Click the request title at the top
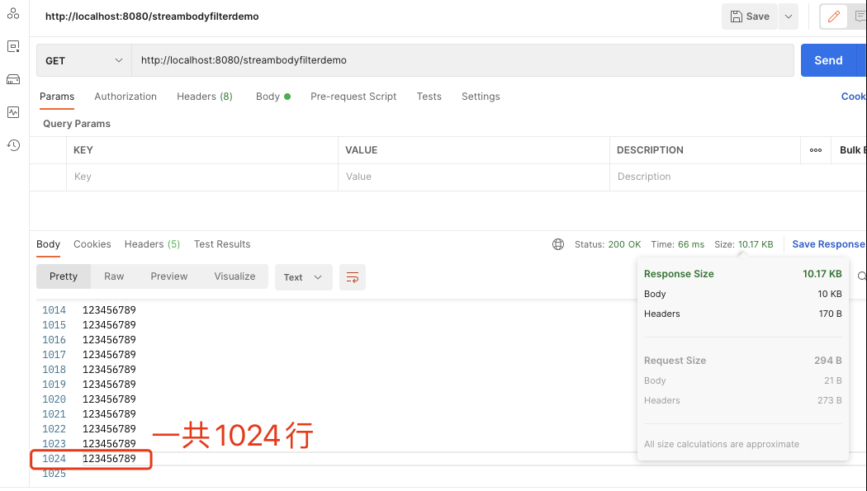 pos(152,17)
